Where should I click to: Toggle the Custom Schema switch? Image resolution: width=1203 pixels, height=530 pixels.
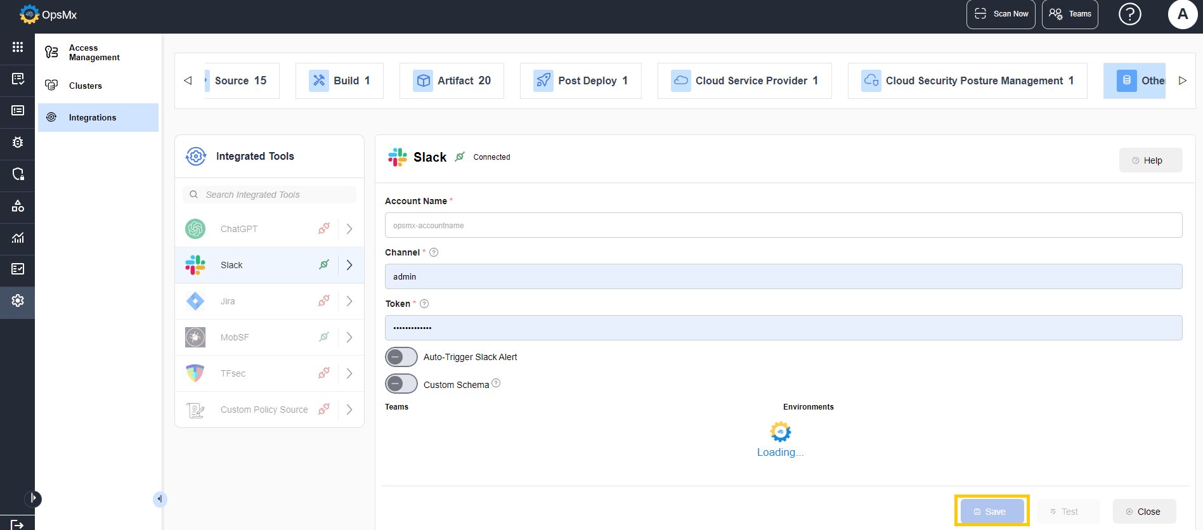coord(401,384)
